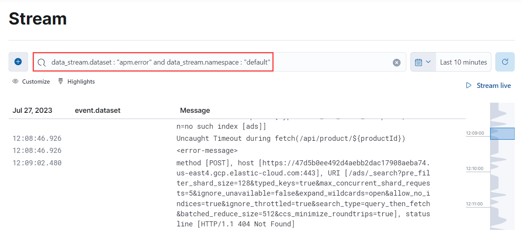Click the Message column header
Screen dimensions: 521x233
[195, 110]
